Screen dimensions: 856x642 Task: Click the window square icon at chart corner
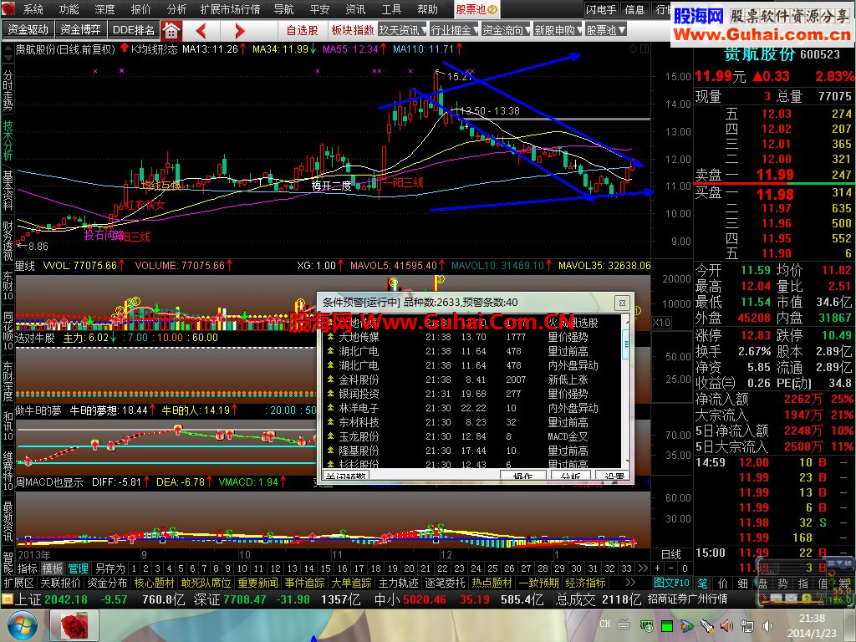click(645, 48)
